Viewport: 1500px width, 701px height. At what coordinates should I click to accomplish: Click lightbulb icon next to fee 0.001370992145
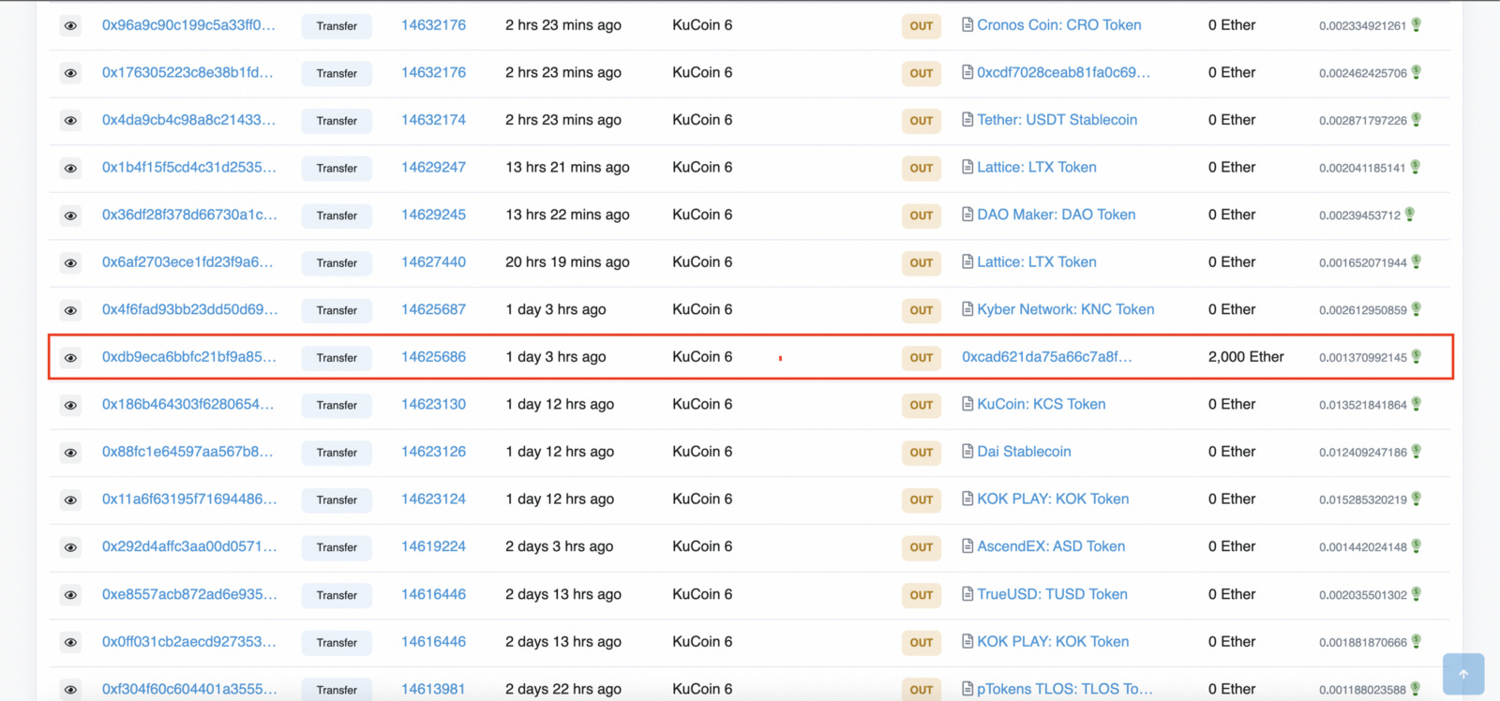[x=1417, y=357]
